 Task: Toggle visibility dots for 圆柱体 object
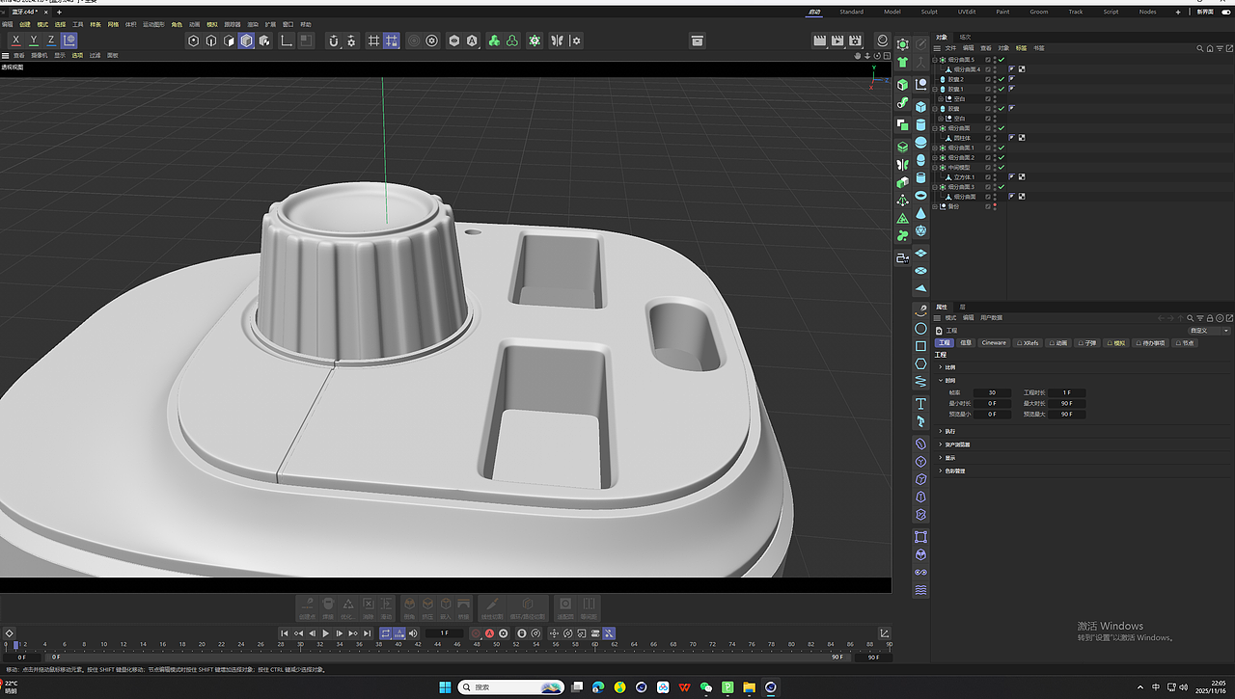(x=995, y=138)
